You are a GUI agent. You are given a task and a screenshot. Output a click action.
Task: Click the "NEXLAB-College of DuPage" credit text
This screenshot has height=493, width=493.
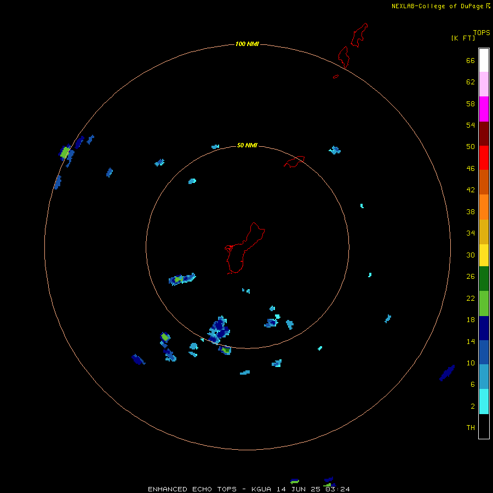pyautogui.click(x=437, y=6)
